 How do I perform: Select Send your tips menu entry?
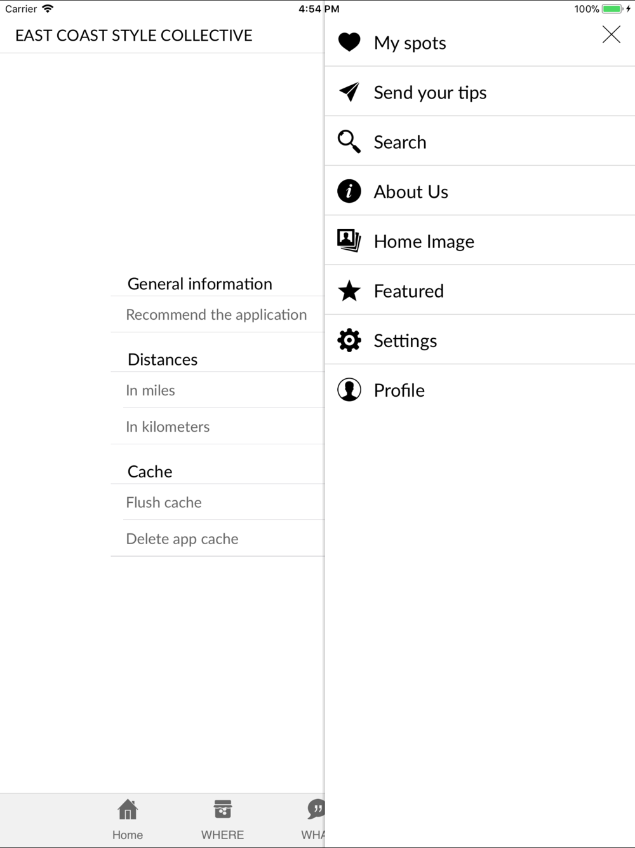[x=480, y=92]
